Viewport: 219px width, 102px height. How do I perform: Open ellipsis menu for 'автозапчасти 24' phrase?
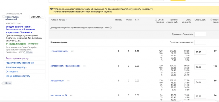pos(71,96)
